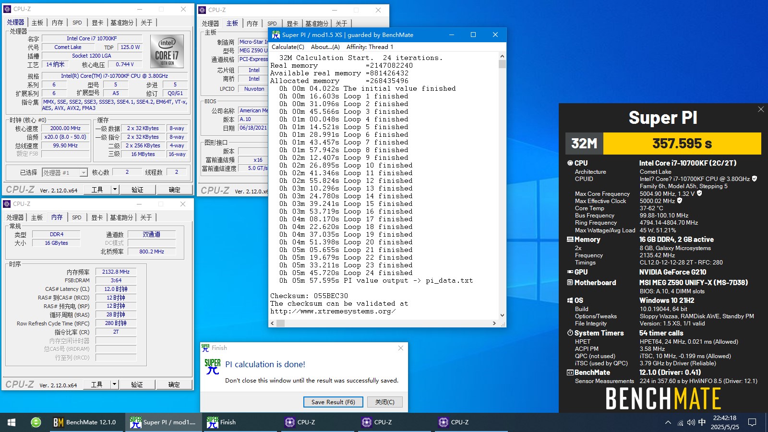Screen dimensions: 768x432
Task: Open network status tray icon
Action: point(680,423)
